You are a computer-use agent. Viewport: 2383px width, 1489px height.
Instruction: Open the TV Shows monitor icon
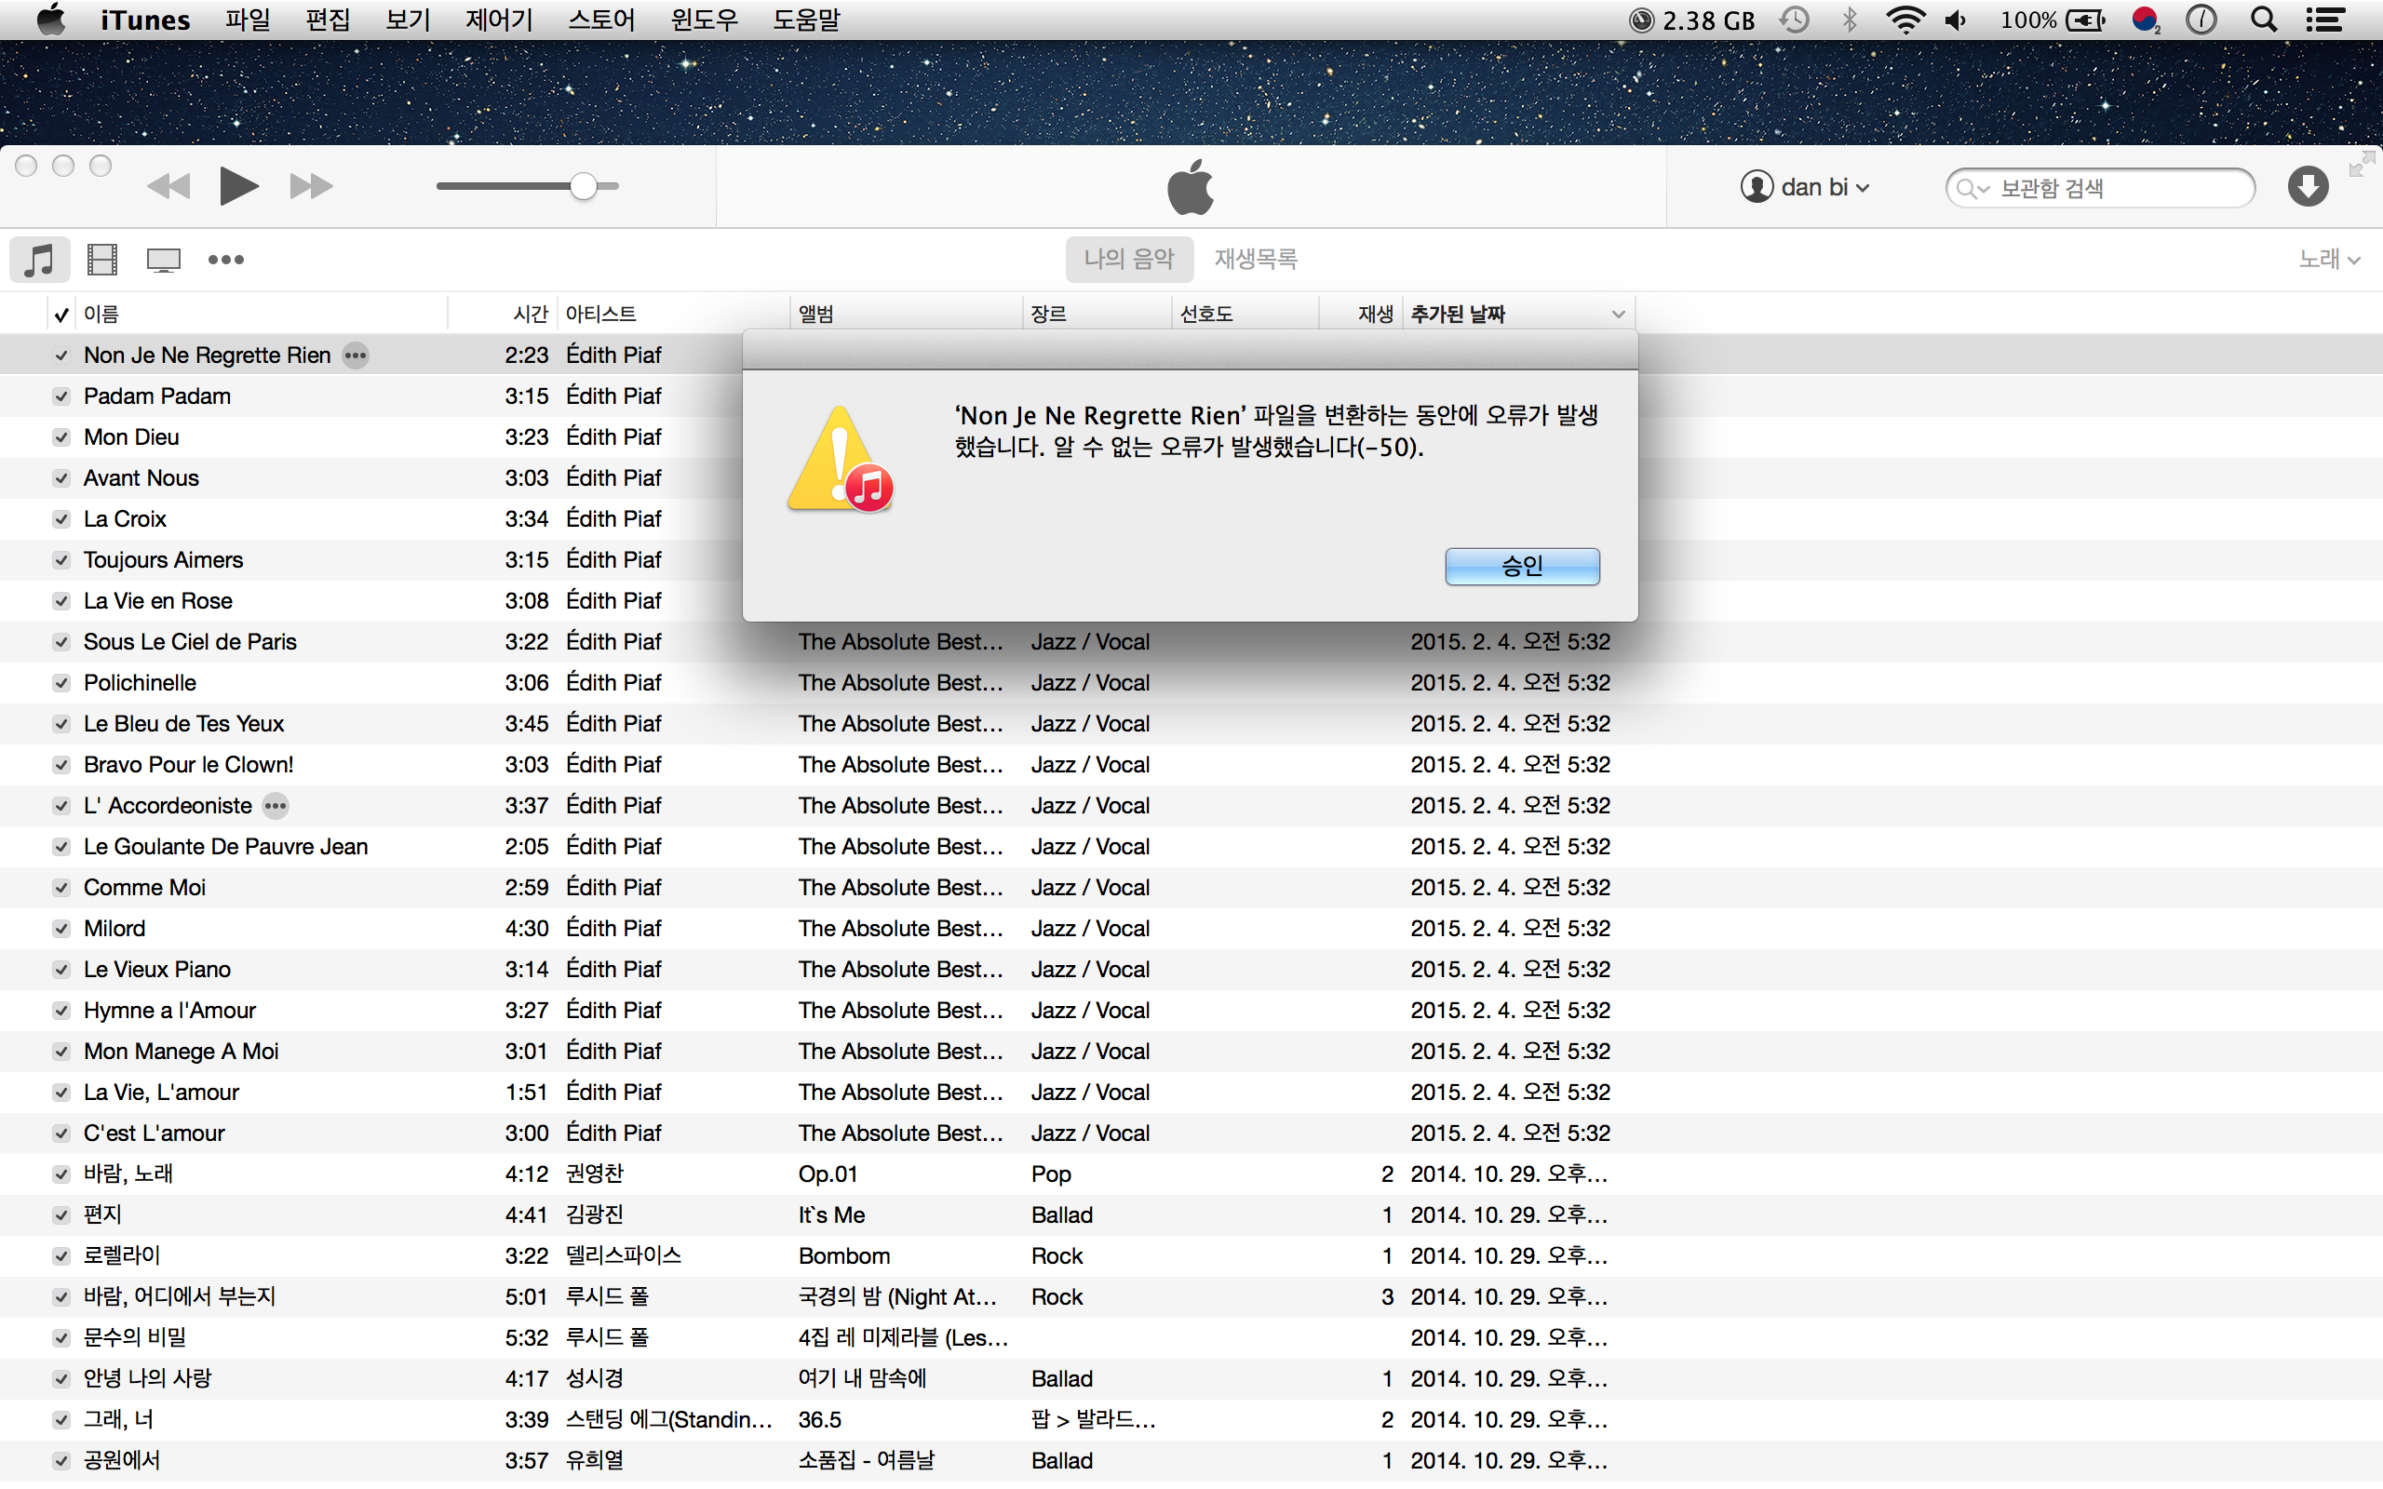click(x=164, y=260)
